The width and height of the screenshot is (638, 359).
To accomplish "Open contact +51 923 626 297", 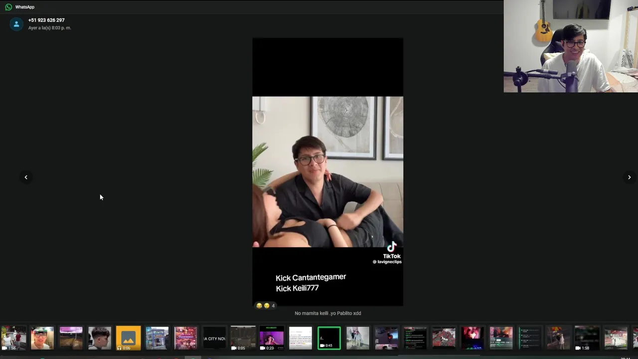I will [x=46, y=20].
